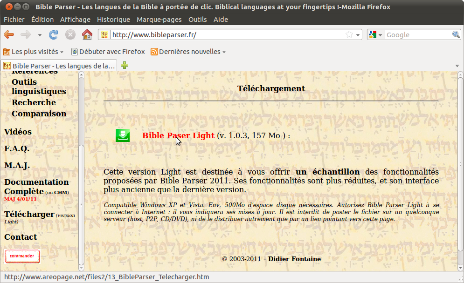Close the Firefox window
The width and height of the screenshot is (464, 283).
pyautogui.click(x=9, y=7)
